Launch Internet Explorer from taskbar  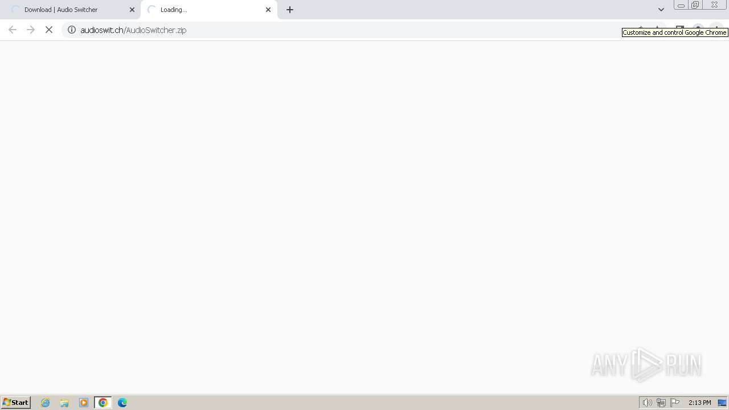(x=46, y=403)
